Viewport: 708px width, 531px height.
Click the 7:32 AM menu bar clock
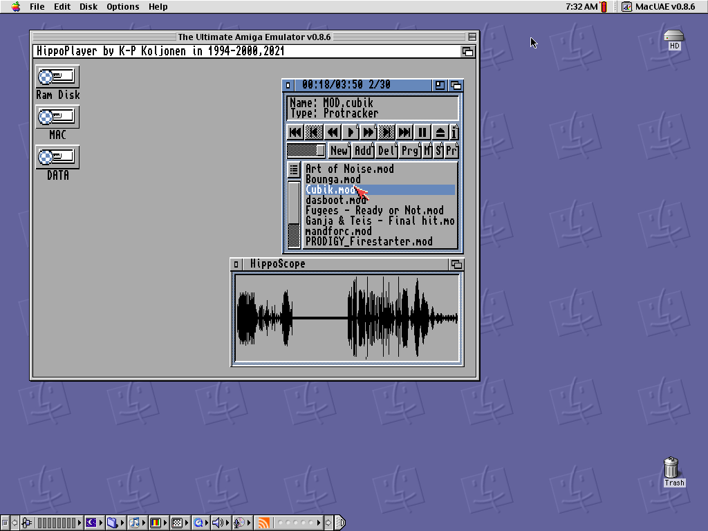[581, 6]
